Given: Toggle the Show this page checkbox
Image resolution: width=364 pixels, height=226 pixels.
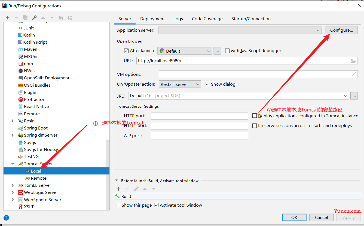Looking at the screenshot, I should (118, 205).
